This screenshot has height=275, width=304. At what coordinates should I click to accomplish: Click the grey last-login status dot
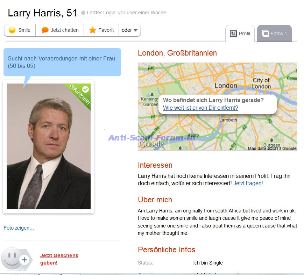(x=83, y=13)
